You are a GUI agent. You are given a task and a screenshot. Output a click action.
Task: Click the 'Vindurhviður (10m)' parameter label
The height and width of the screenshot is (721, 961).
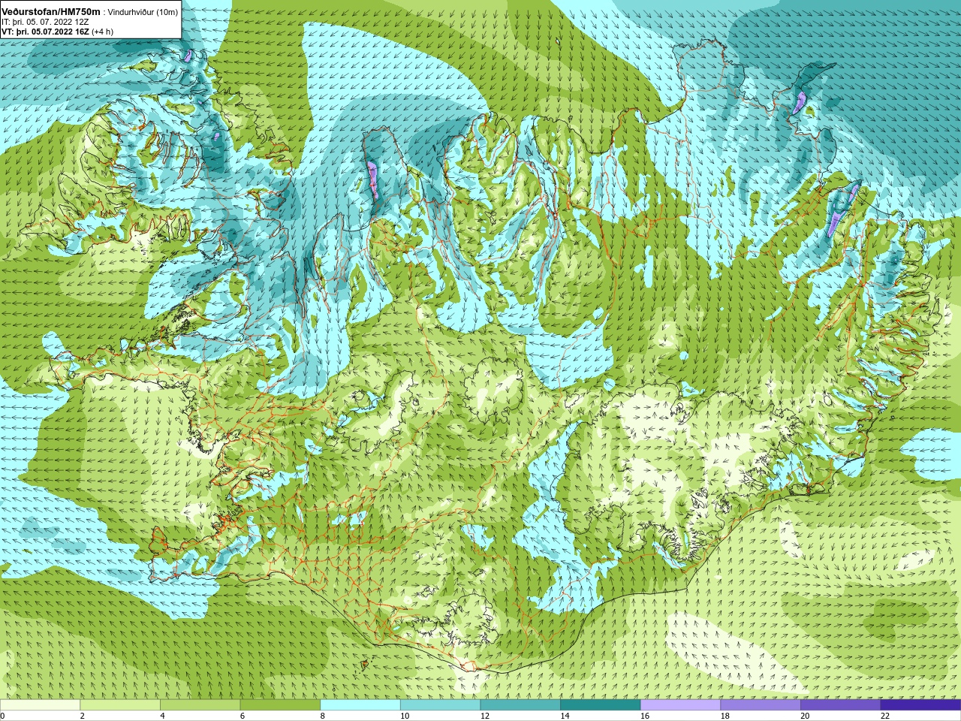[x=143, y=12]
